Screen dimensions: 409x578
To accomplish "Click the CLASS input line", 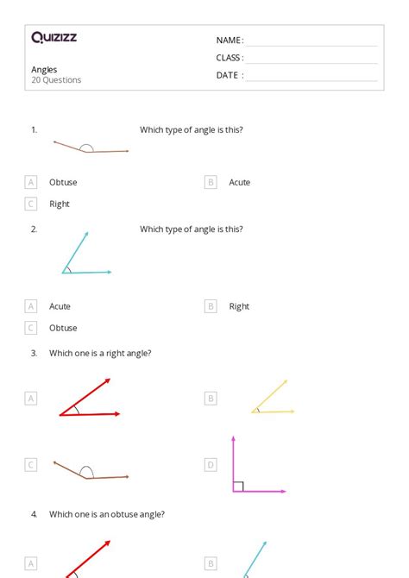I will pyautogui.click(x=311, y=59).
